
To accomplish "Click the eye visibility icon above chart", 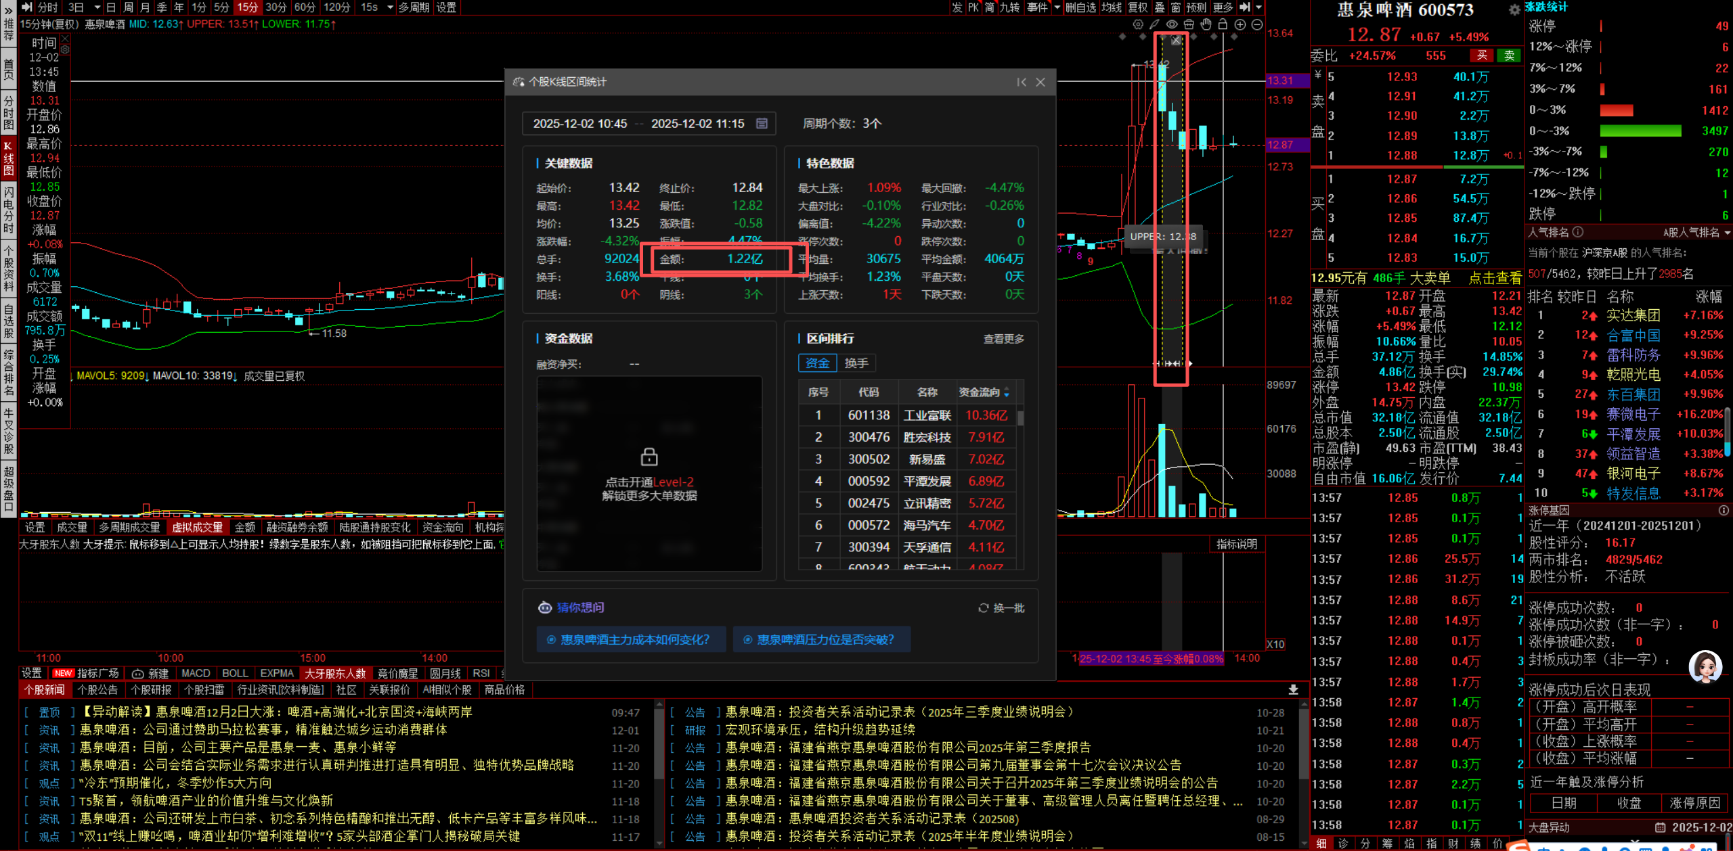I will point(1172,24).
